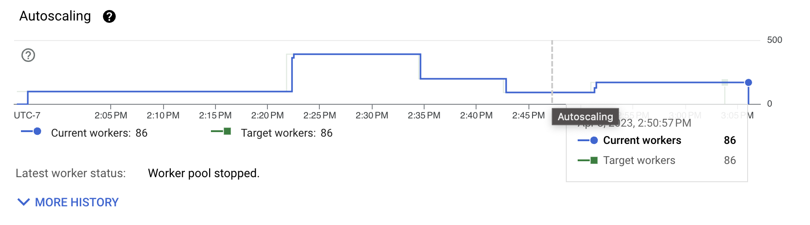Click the UTC-7 timezone label
Screen dimensions: 810x225
coord(27,116)
